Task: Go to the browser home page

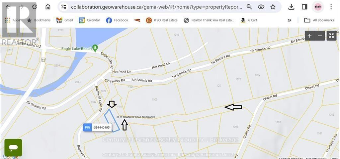Action: click(x=48, y=7)
